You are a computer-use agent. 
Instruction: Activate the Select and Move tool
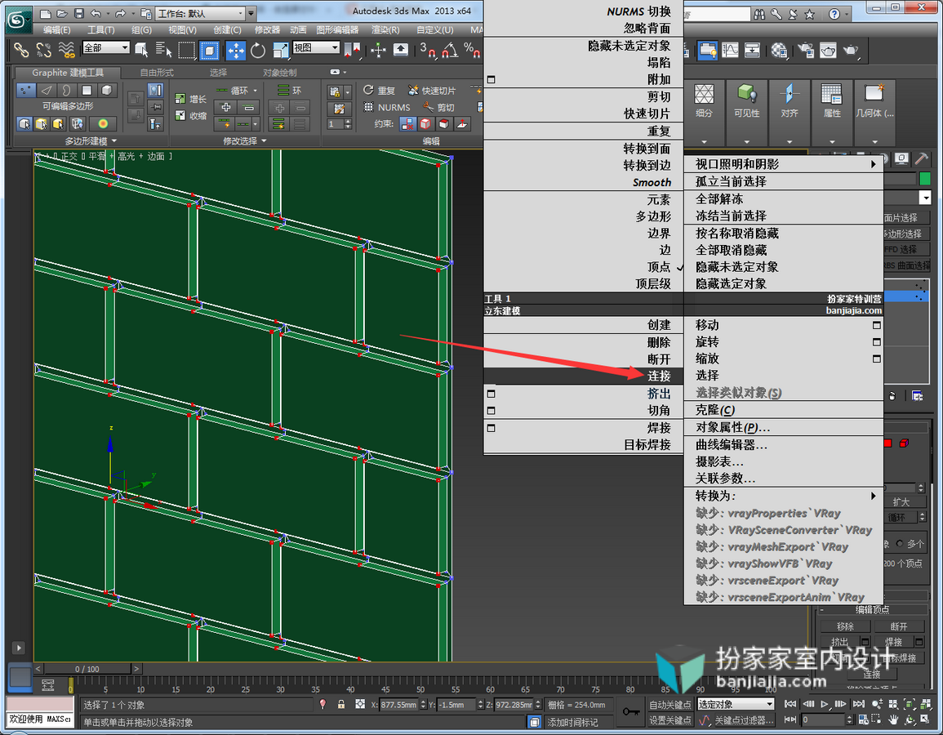click(x=236, y=51)
